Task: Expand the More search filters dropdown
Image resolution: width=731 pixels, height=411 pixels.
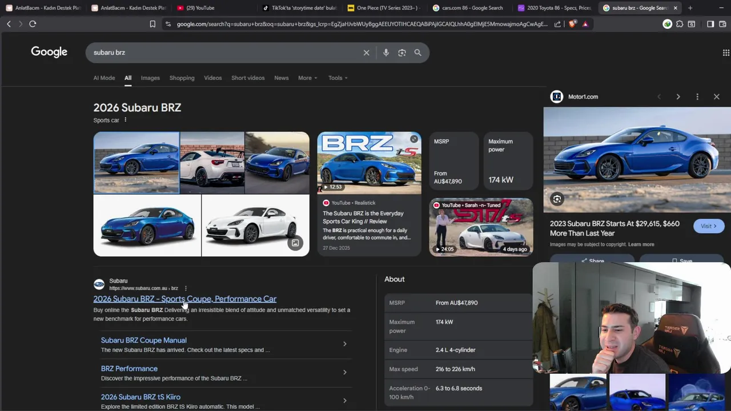Action: 307,78
